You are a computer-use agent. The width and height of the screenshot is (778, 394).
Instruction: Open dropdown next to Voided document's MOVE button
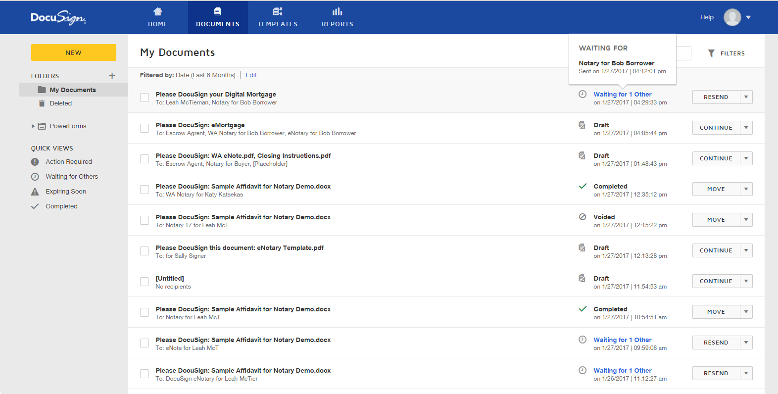746,220
